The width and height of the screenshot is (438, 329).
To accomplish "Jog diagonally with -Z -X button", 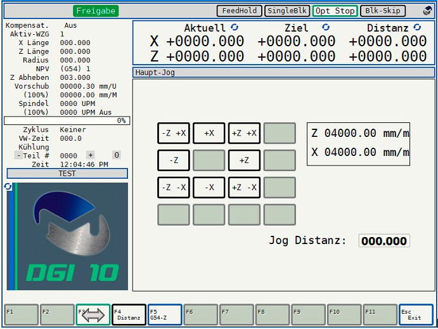I will (x=174, y=188).
